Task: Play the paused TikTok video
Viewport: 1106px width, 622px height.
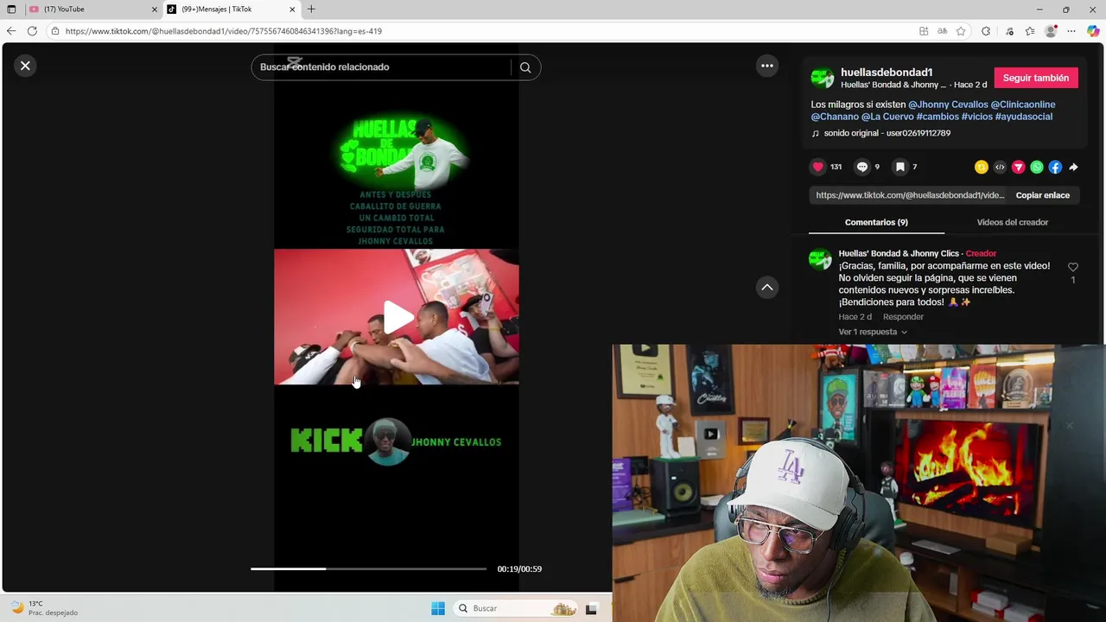Action: pos(397,317)
